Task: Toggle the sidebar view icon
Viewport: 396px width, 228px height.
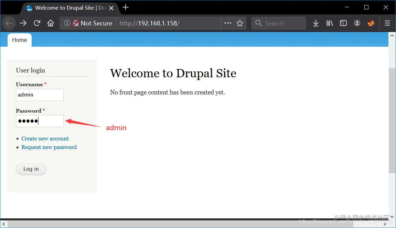Action: point(343,23)
